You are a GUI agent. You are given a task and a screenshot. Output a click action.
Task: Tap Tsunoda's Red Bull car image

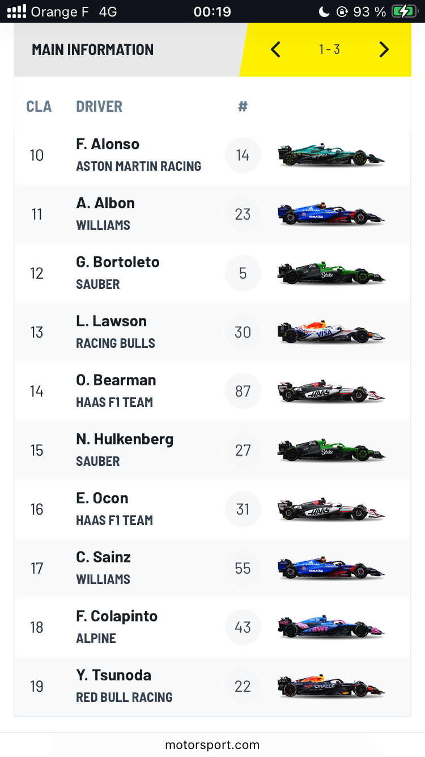pyautogui.click(x=331, y=686)
